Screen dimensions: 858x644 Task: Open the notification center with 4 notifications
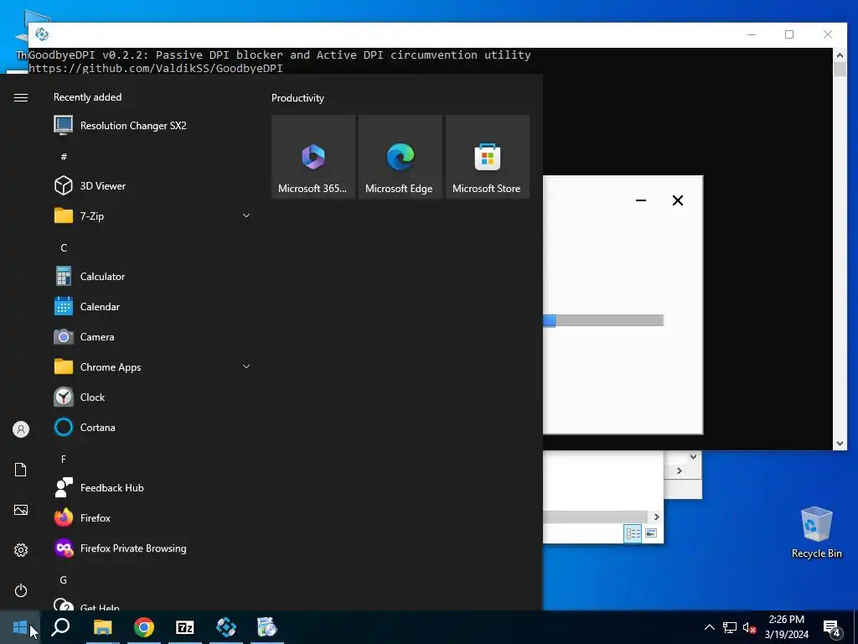pos(832,629)
